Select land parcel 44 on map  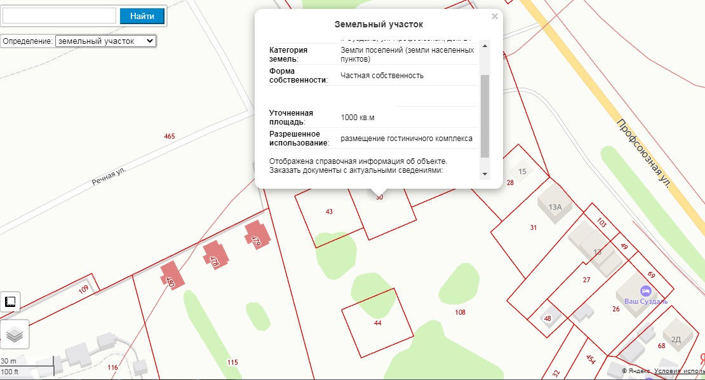tap(378, 323)
